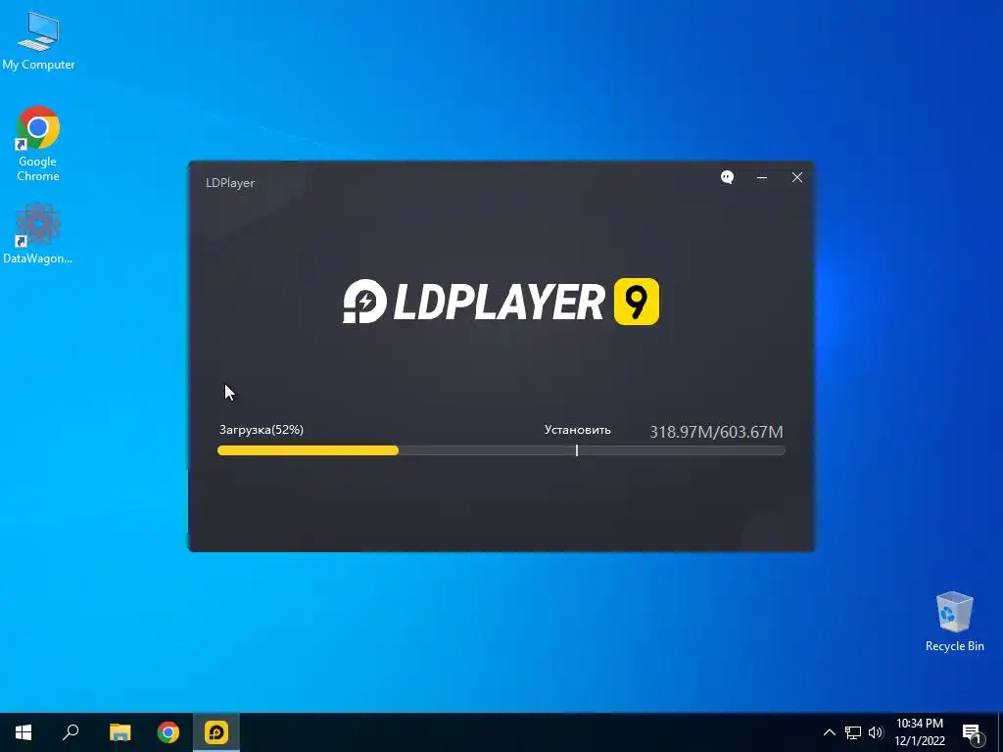Select the LDPlayer taskbar button
Image resolution: width=1003 pixels, height=752 pixels.
click(216, 732)
